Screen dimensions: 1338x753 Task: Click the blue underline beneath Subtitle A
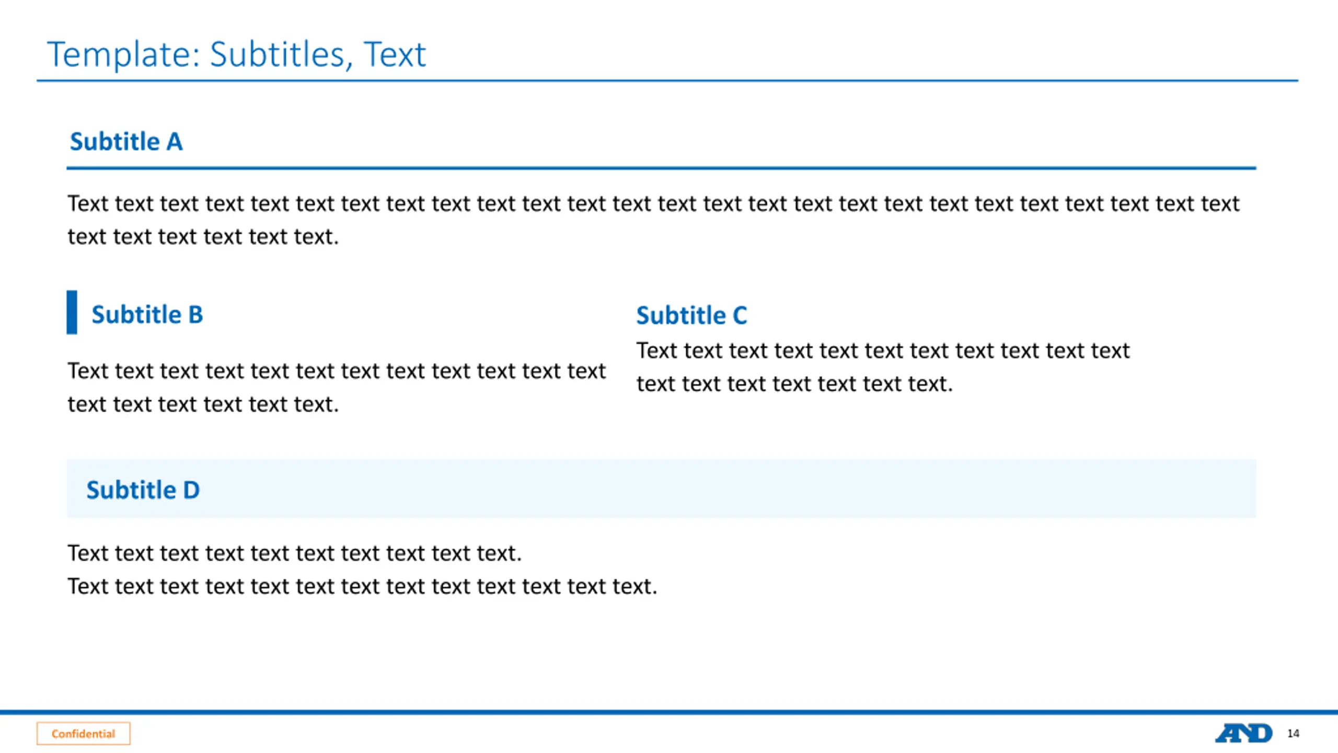pos(661,168)
